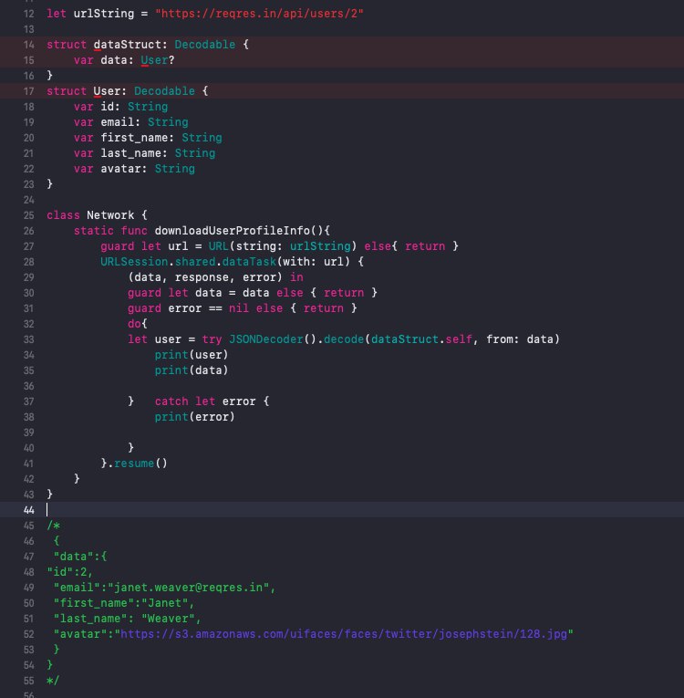
Task: Click the janet.weaver email in the comment
Action: [188, 588]
